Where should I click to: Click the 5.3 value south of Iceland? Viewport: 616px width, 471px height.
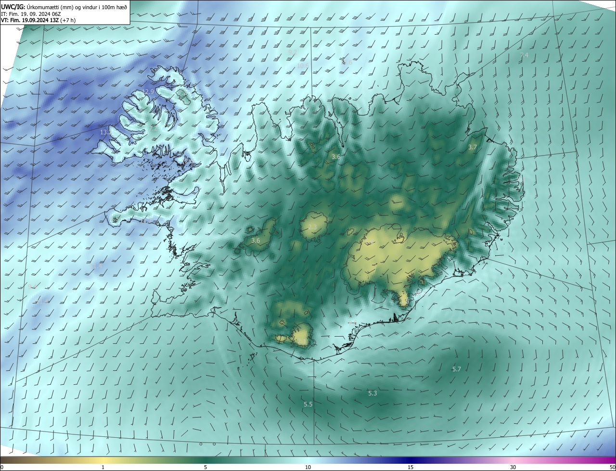click(372, 393)
